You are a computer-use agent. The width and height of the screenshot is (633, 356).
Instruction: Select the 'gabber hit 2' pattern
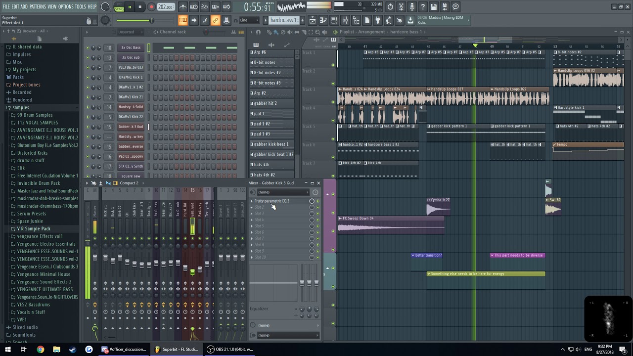tap(271, 103)
